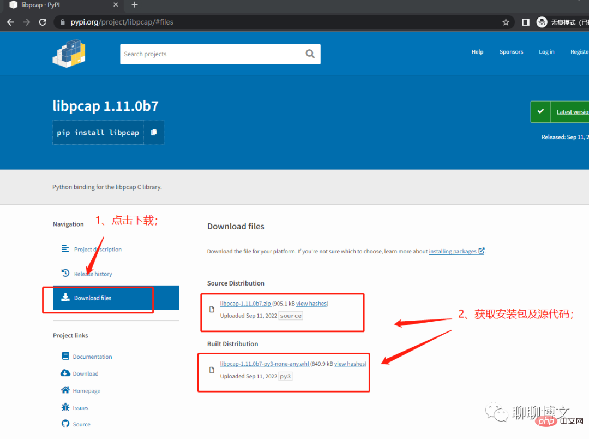Click the pip install libpcap command text
The image size is (589, 439).
point(98,133)
